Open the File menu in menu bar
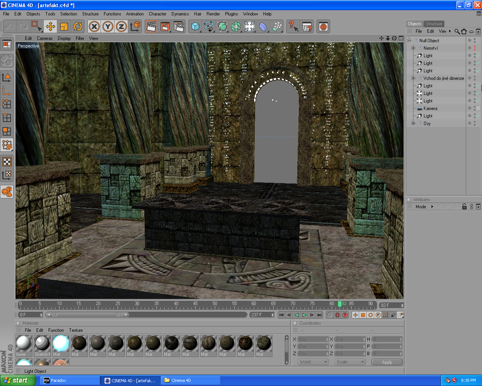This screenshot has width=482, height=386. (x=6, y=14)
